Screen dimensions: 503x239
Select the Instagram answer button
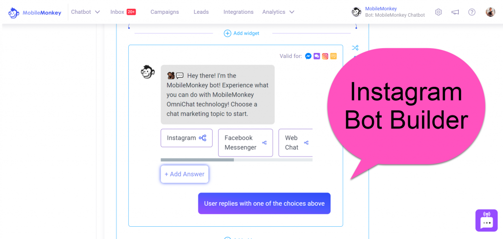186,138
